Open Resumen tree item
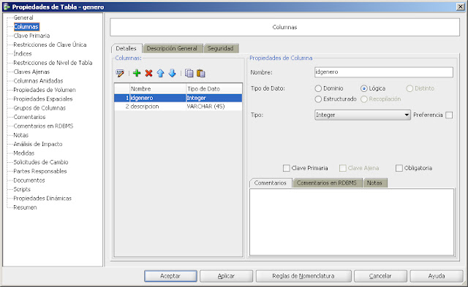468x287 pixels. pos(25,207)
